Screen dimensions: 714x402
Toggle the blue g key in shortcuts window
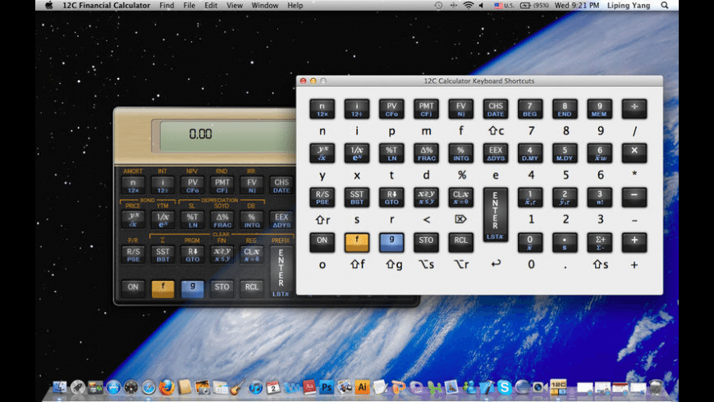click(391, 242)
